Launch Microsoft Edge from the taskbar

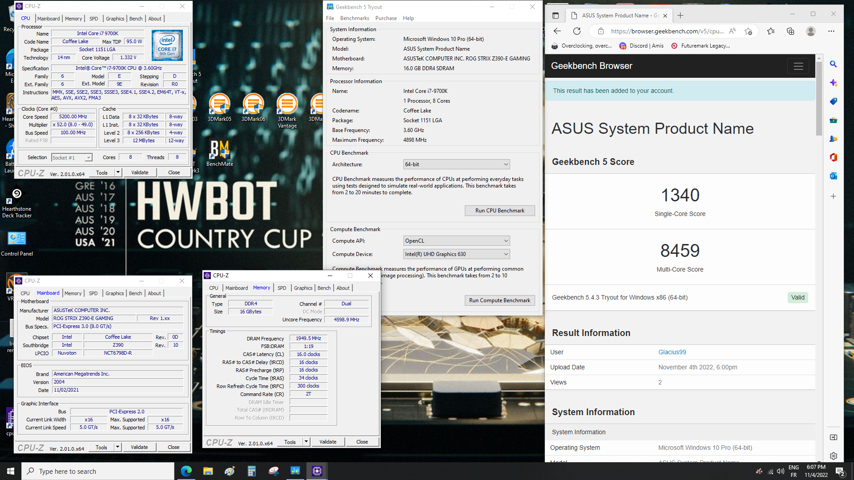click(x=186, y=471)
